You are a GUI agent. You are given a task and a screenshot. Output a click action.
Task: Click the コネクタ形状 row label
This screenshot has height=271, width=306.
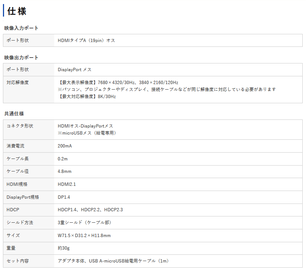tap(20, 126)
